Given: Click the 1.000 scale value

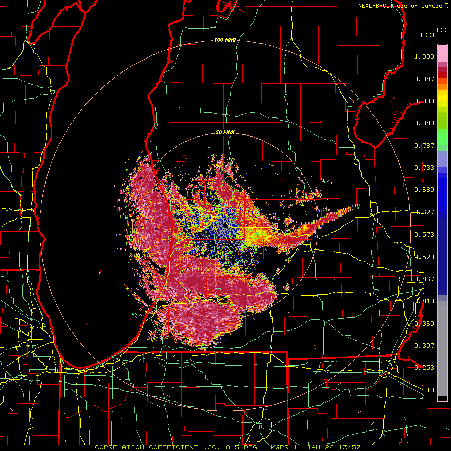Looking at the screenshot, I should pyautogui.click(x=424, y=56).
